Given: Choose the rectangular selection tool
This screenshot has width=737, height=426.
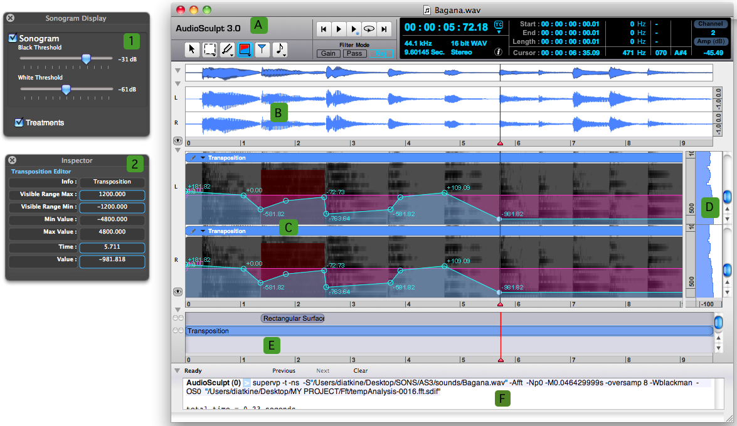Looking at the screenshot, I should pos(210,50).
